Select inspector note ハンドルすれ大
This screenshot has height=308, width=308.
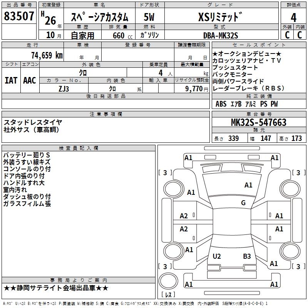point(24,182)
